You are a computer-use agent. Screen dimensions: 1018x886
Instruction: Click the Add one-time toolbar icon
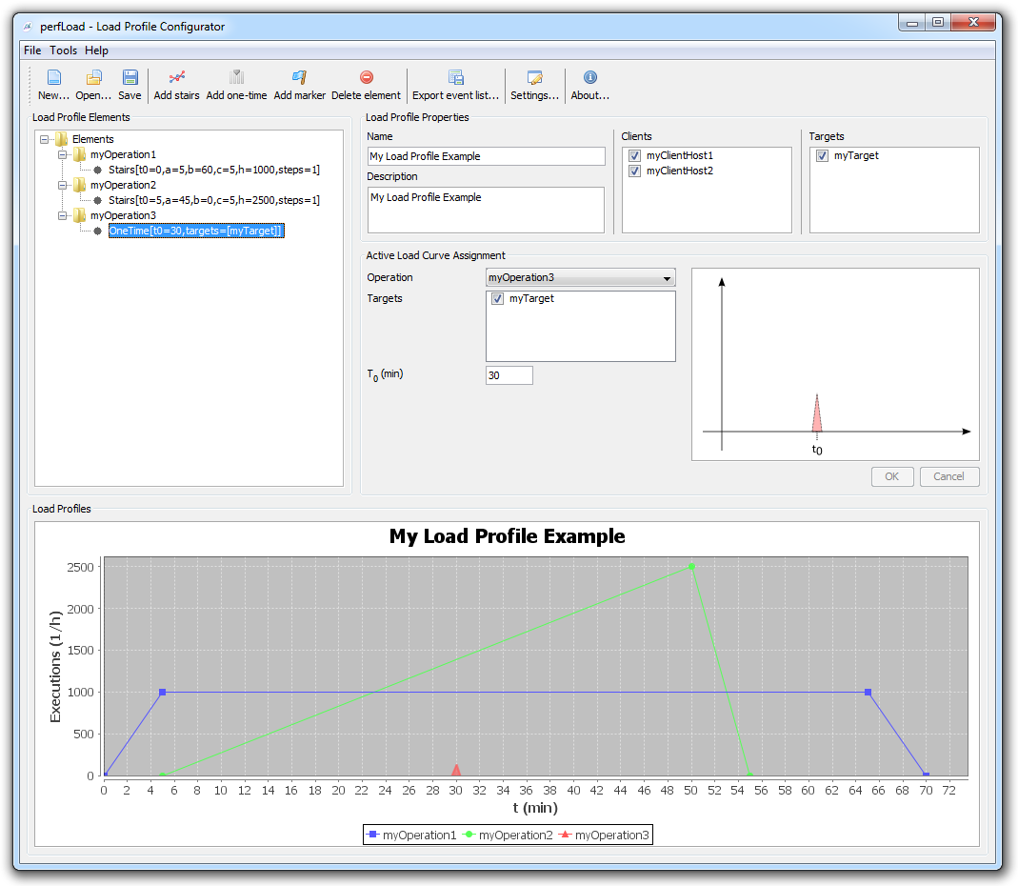236,77
